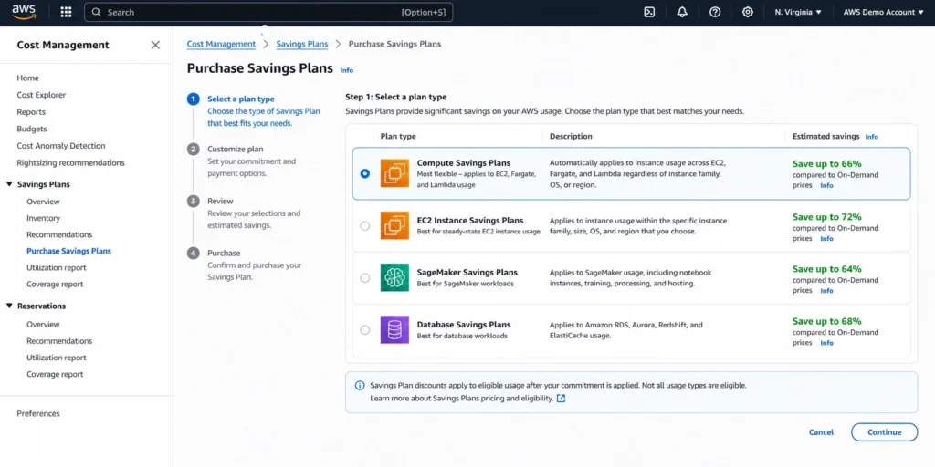Click the Customize plan step title

pos(235,149)
